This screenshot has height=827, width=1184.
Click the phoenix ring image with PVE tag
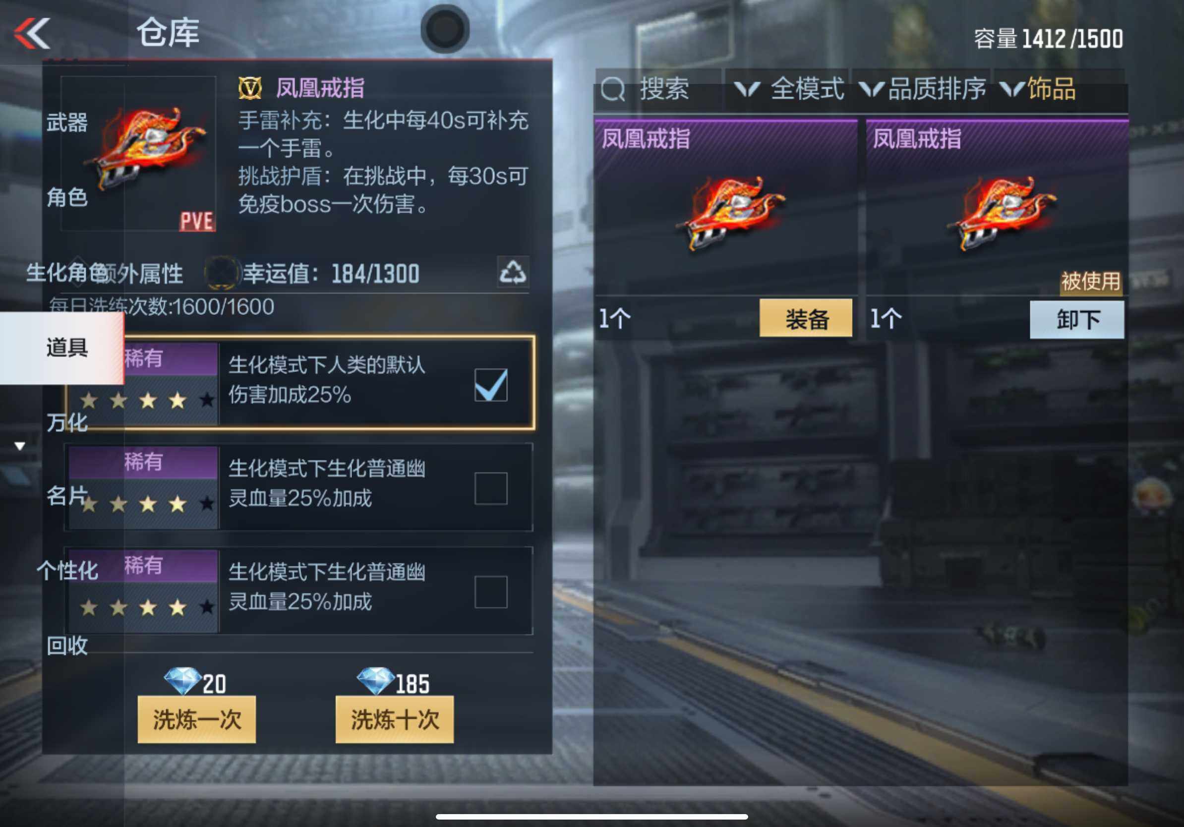pos(138,154)
